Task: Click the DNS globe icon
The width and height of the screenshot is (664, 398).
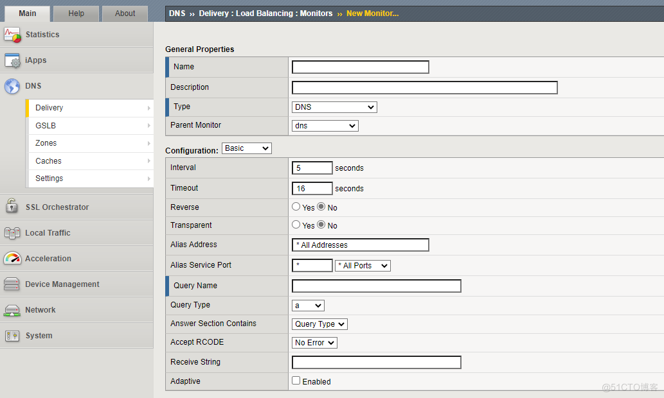Action: pos(12,86)
